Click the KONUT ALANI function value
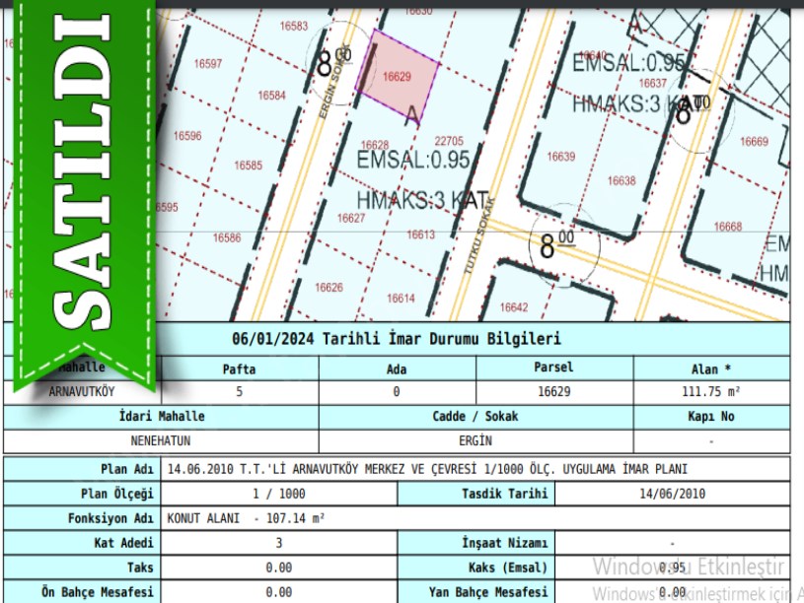Screen dimensions: 804x603 247,518
